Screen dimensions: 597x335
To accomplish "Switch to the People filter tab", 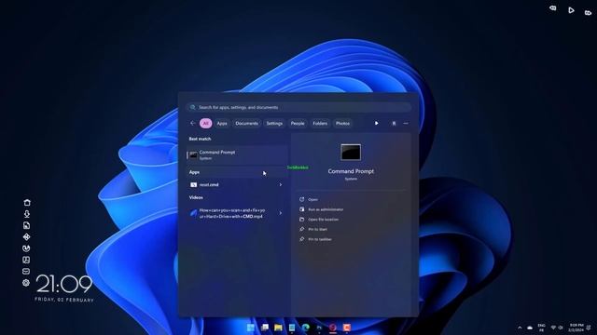I will click(298, 123).
